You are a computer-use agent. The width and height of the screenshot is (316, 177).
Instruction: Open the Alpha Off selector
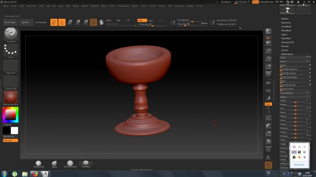point(11,67)
